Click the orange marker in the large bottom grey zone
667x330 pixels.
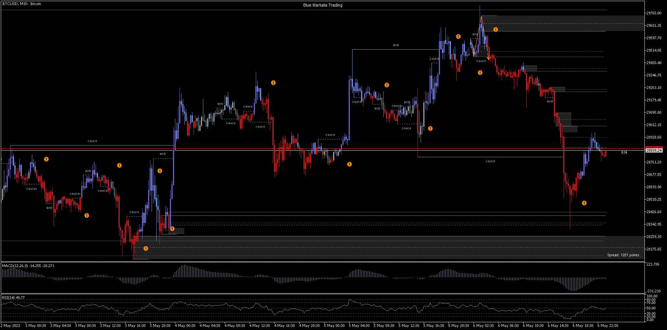coord(146,248)
